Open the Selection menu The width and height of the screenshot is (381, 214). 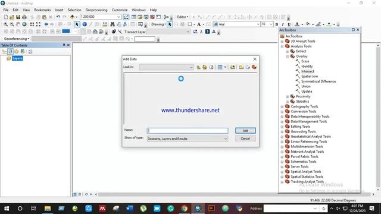74,10
